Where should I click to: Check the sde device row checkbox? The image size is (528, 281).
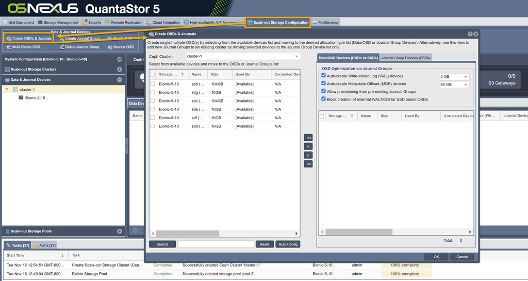coord(153,109)
